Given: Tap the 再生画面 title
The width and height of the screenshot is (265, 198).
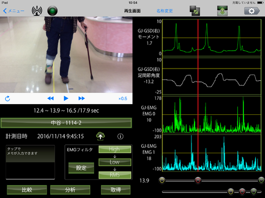Looking at the screenshot, I should 132,11.
